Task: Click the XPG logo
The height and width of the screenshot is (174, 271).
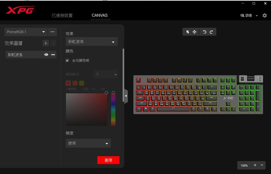Action: point(20,10)
